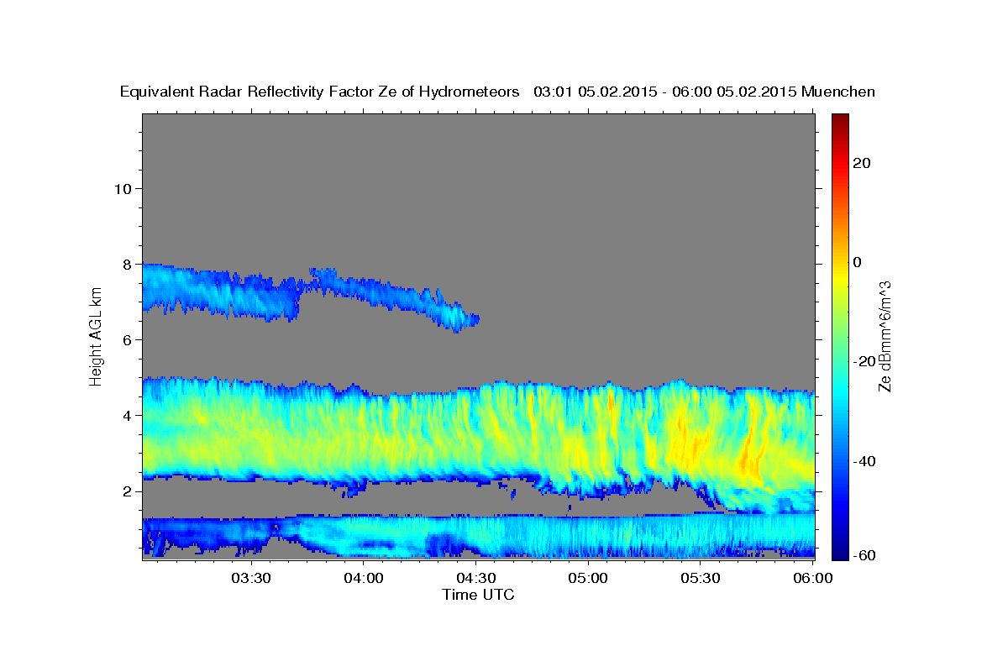The height and width of the screenshot is (672, 1008).
Task: Click the 05:00 time tick label
Action: click(x=588, y=578)
